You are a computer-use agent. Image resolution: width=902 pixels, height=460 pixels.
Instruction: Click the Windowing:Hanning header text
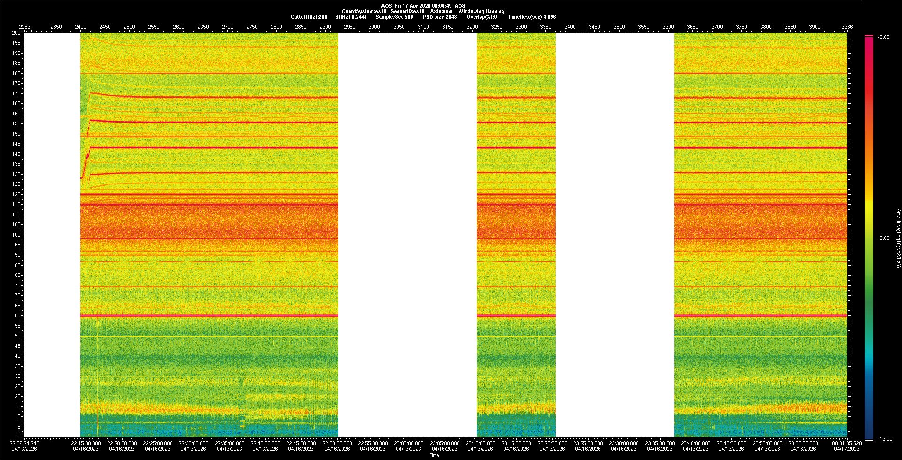(481, 11)
